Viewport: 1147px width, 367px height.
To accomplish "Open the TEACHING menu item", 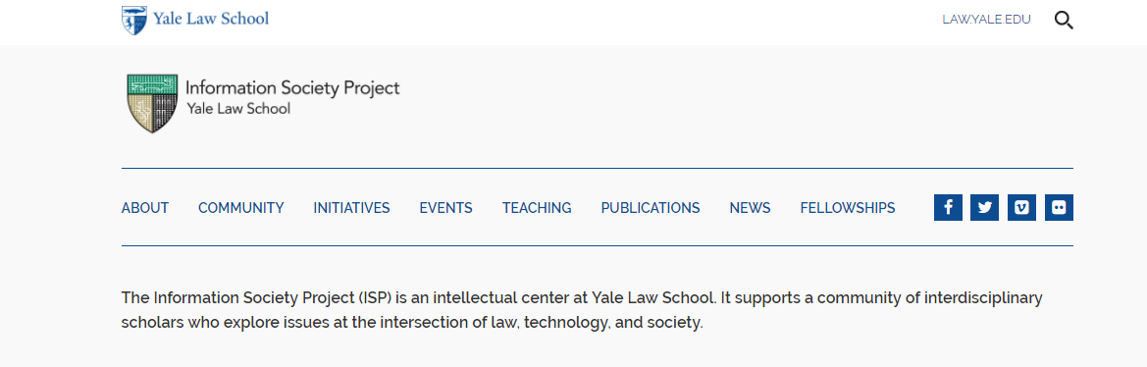I will pos(536,208).
